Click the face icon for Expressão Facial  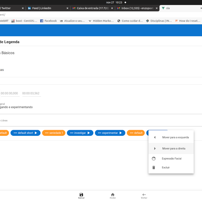154,158
